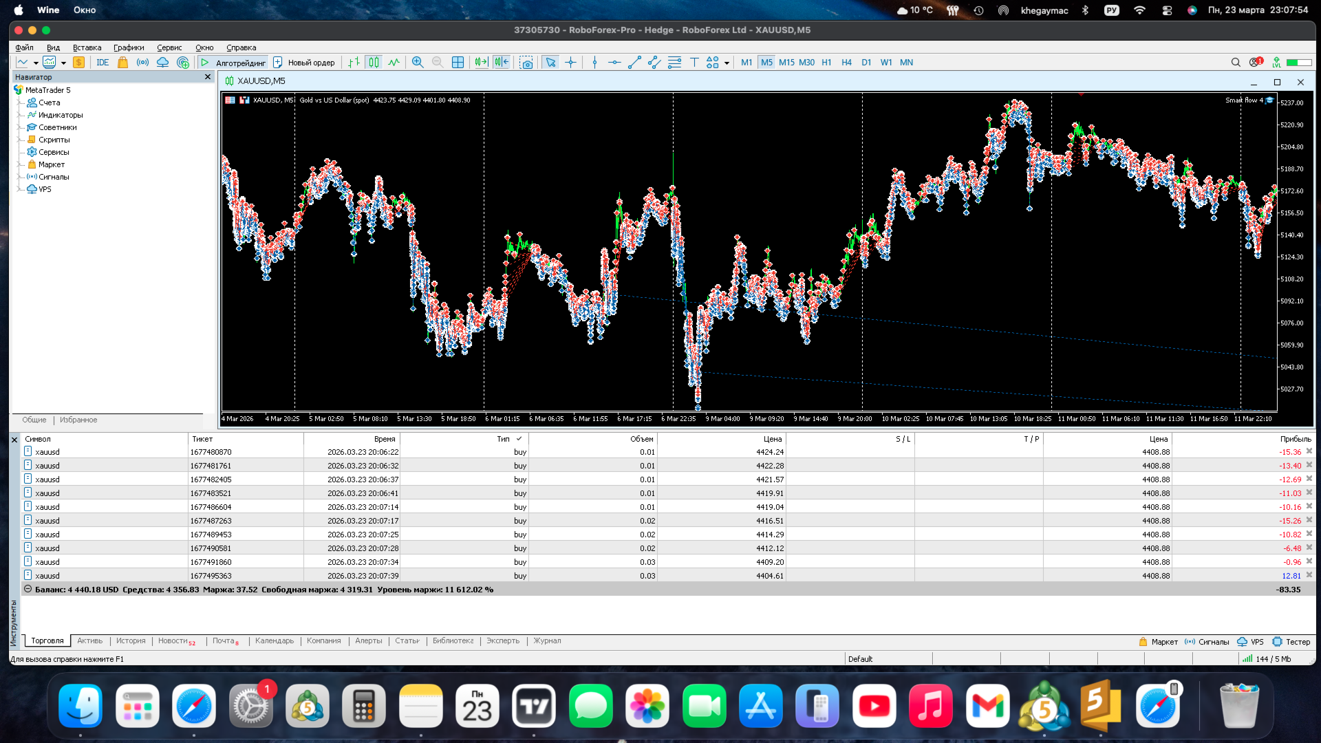The height and width of the screenshot is (743, 1321).
Task: Toggle the chart shift button
Action: point(502,63)
